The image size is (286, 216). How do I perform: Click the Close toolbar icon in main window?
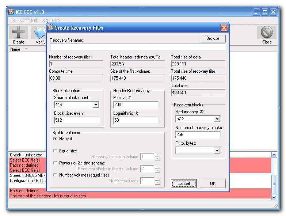point(267,32)
